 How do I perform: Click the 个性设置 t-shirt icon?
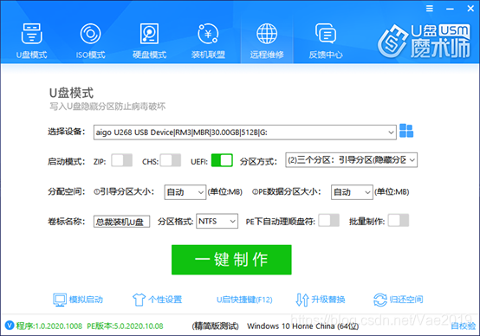tap(139, 300)
